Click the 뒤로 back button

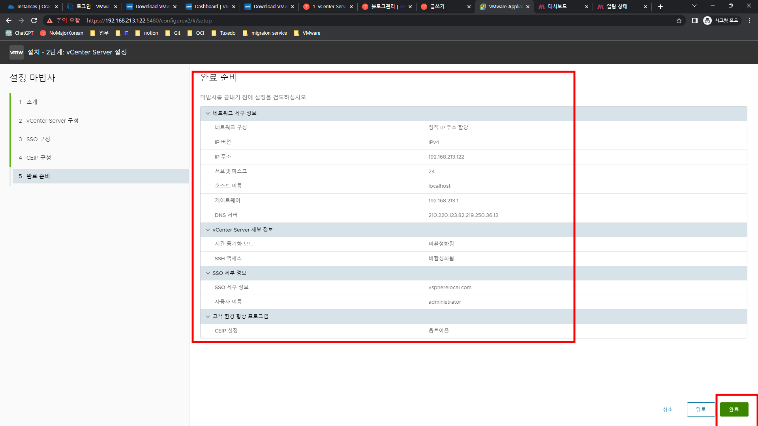[x=701, y=409]
